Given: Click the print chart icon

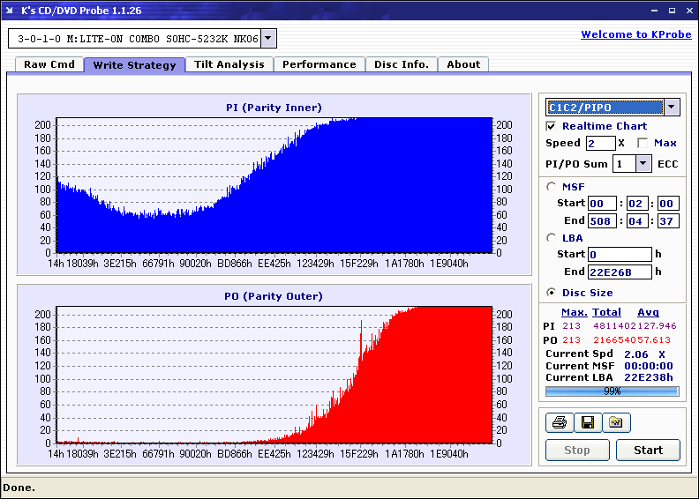Looking at the screenshot, I should pos(560,422).
